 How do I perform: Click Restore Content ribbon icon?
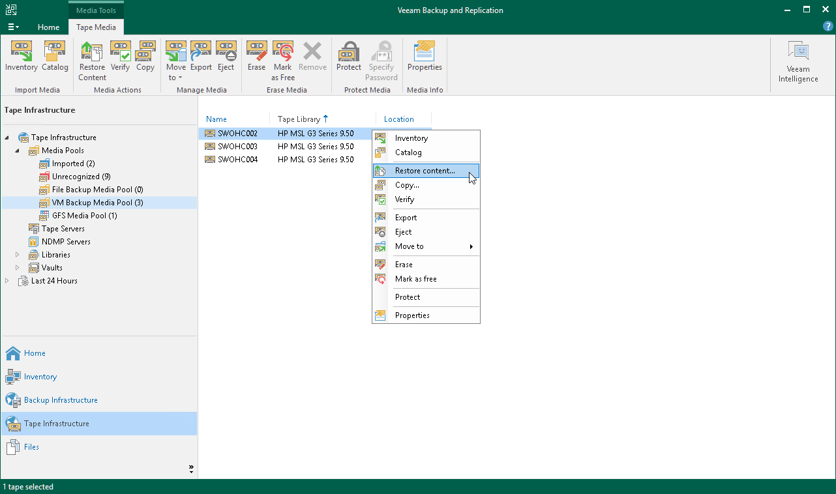pos(92,61)
